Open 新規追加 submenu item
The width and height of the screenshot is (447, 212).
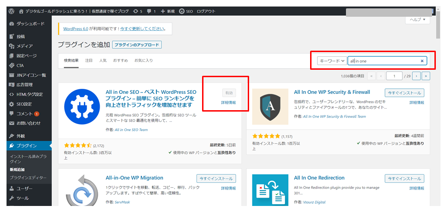pyautogui.click(x=17, y=170)
